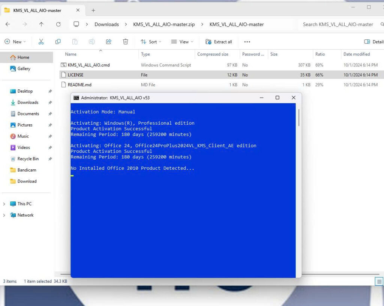This screenshot has width=384, height=306.
Task: Open the See more three-dots menu
Action: (247, 42)
